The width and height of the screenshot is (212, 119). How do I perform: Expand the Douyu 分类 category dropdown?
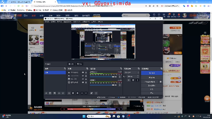pyautogui.click(x=42, y=16)
